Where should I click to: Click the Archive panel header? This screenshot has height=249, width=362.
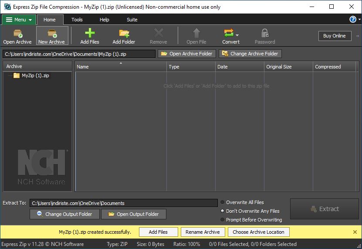(x=37, y=66)
